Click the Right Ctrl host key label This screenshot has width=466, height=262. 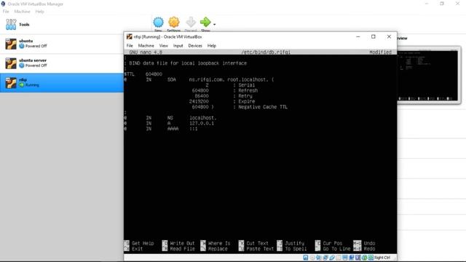click(x=382, y=258)
